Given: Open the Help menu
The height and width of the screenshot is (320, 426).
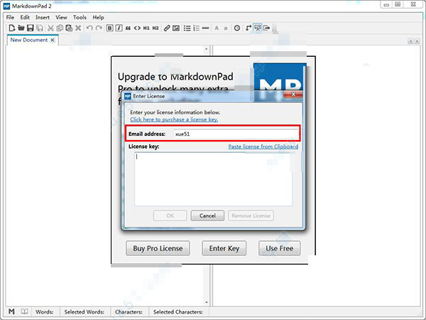Looking at the screenshot, I should click(98, 17).
